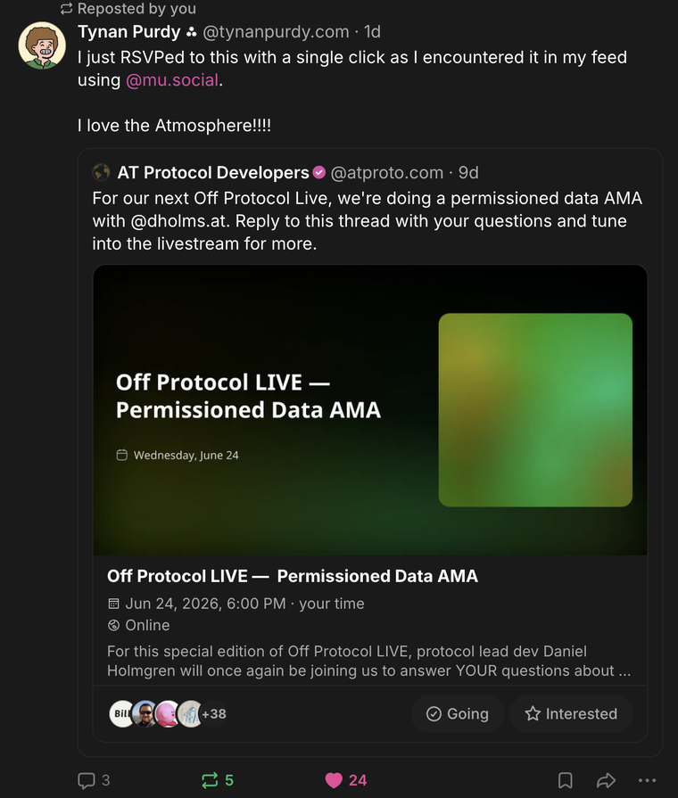The height and width of the screenshot is (798, 678).
Task: Open the three-dot more options menu
Action: point(647,780)
